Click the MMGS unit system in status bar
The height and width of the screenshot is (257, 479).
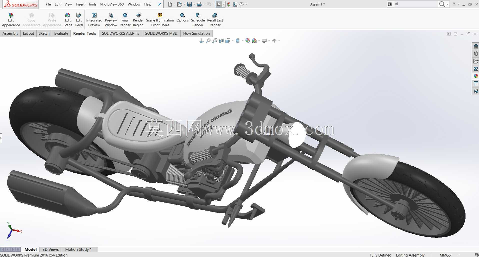coord(445,255)
